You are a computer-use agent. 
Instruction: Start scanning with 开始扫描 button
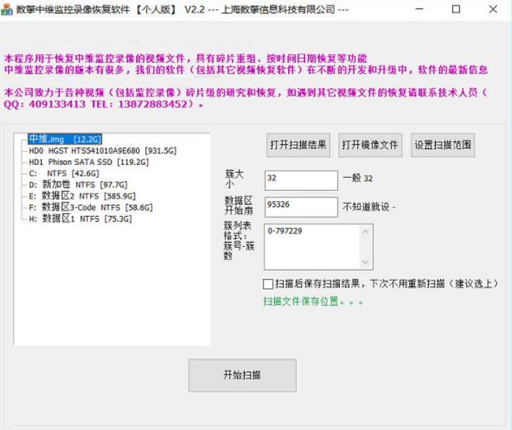click(x=242, y=375)
